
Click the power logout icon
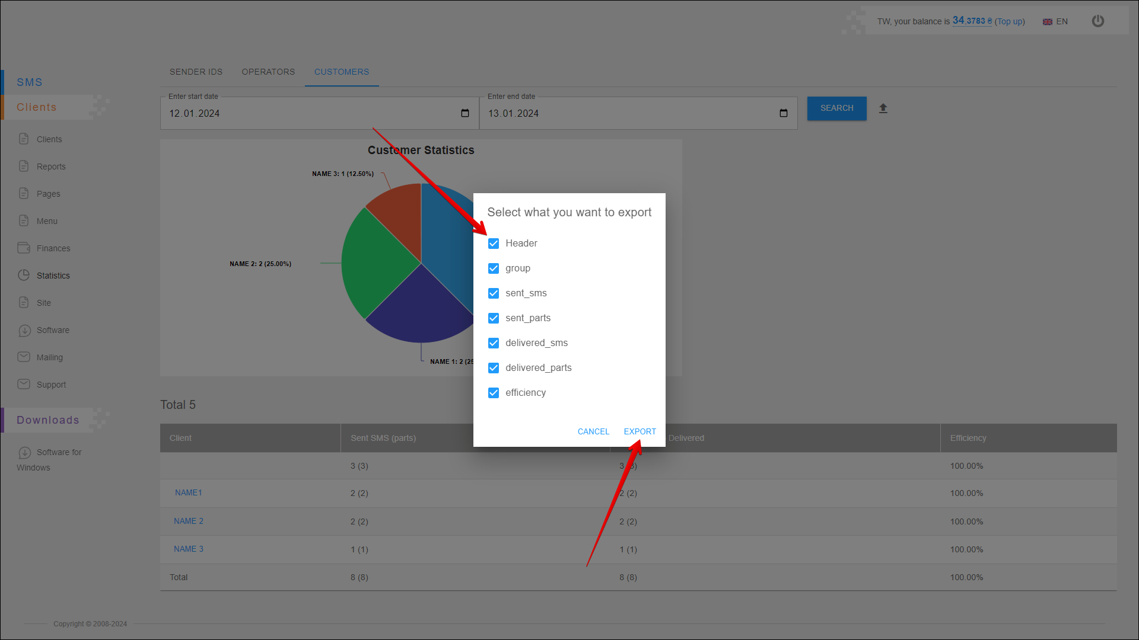click(1097, 21)
